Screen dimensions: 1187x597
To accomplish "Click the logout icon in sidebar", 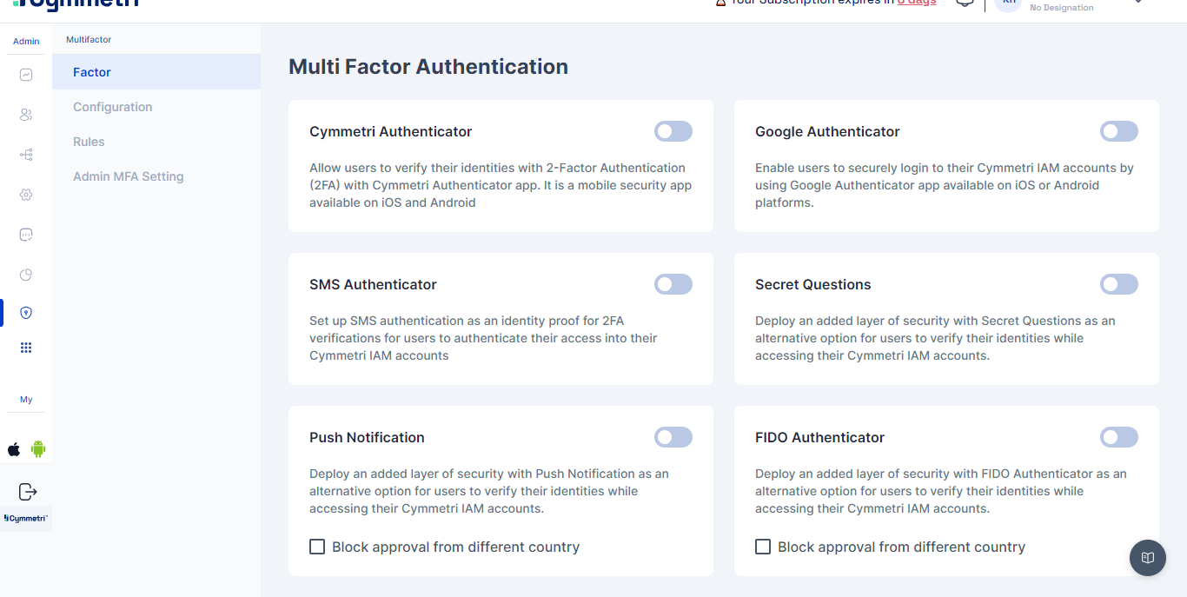I will pyautogui.click(x=28, y=492).
